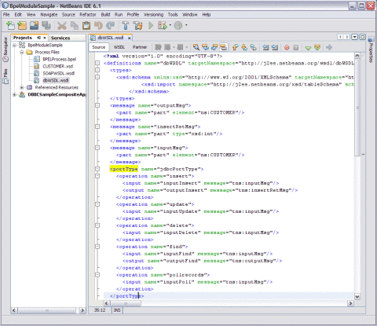Collapse the message outputMsg fold
The height and width of the screenshot is (326, 377).
[97, 105]
